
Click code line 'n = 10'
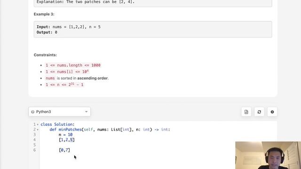(x=66, y=135)
